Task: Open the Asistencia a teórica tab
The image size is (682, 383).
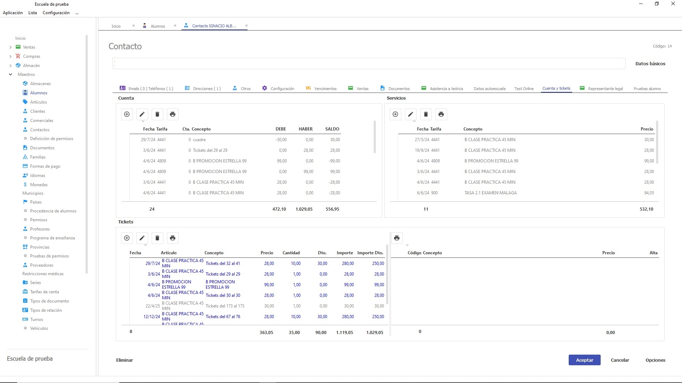Action: (446, 89)
